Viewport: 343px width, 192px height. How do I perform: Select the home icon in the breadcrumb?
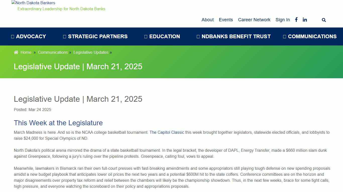click(x=16, y=52)
